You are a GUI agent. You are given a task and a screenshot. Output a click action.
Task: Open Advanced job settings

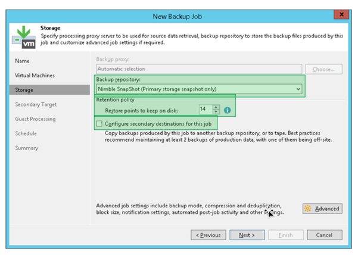click(322, 209)
